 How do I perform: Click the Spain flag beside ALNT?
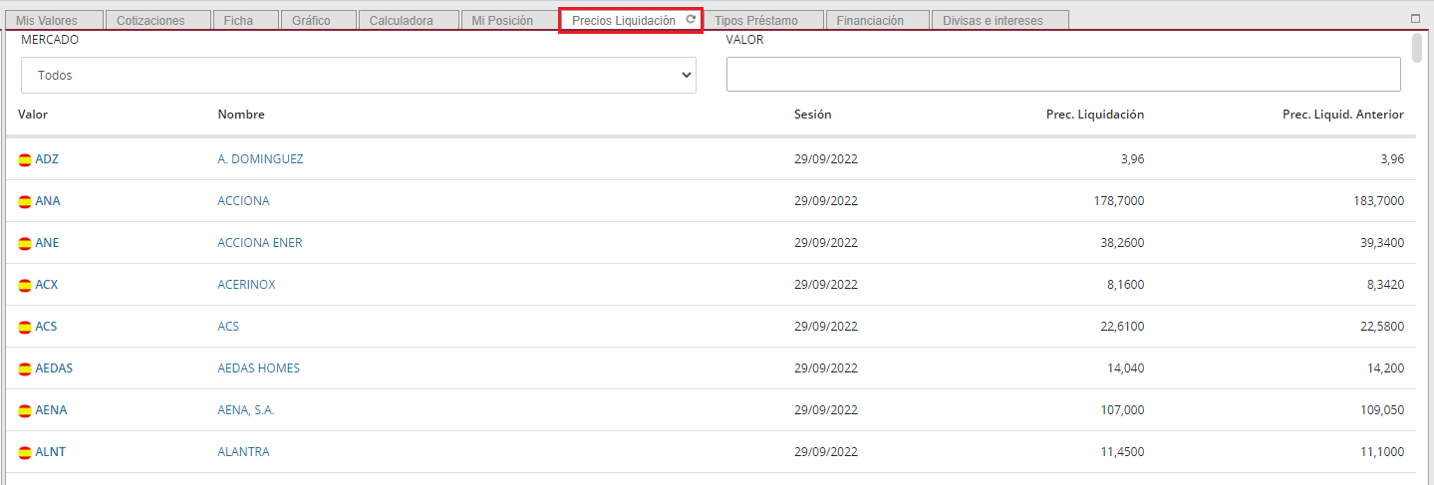pos(25,452)
